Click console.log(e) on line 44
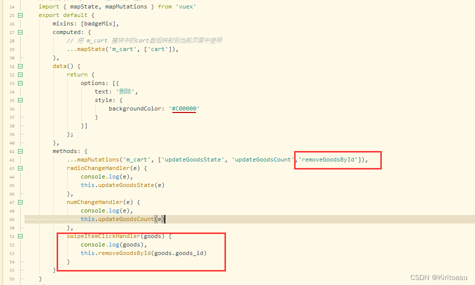The width and height of the screenshot is (475, 285). click(x=105, y=176)
